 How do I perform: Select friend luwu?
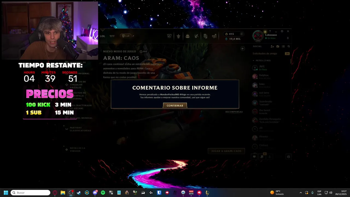[271, 85]
